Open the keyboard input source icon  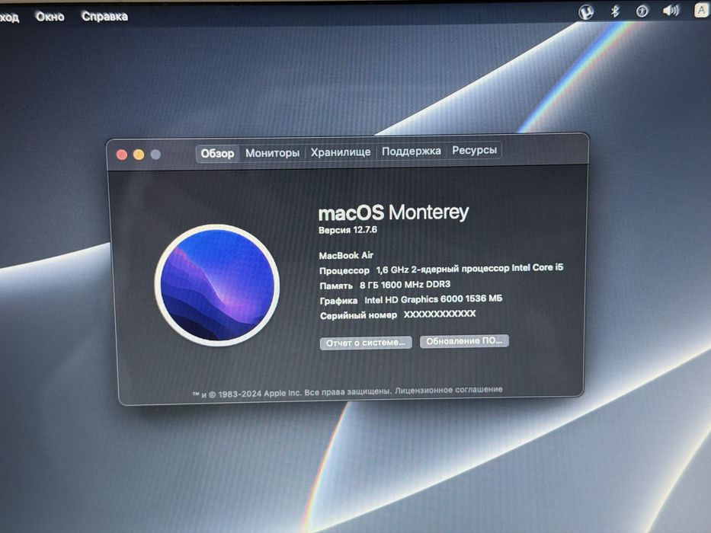pyautogui.click(x=702, y=10)
